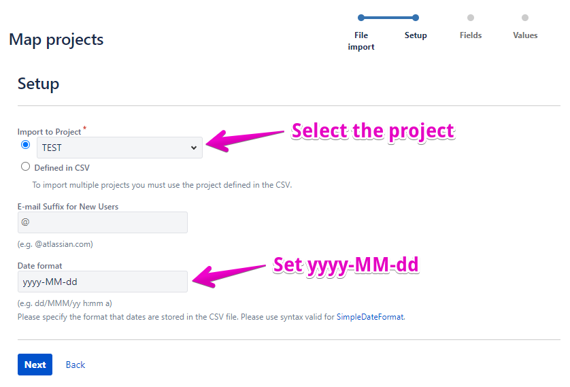The height and width of the screenshot is (387, 570).
Task: Click the Values progress dot
Action: pyautogui.click(x=525, y=18)
